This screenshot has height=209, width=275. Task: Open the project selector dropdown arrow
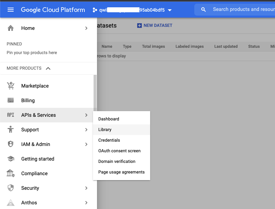[170, 10]
